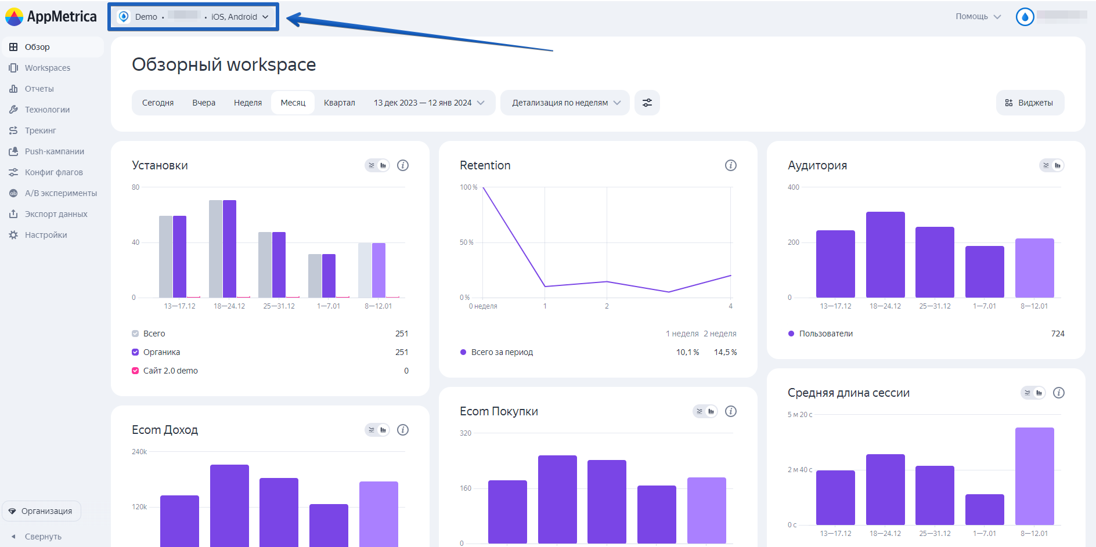Screen dimensions: 1096x547
Task: Switch Установки widget to line chart
Action: [372, 165]
